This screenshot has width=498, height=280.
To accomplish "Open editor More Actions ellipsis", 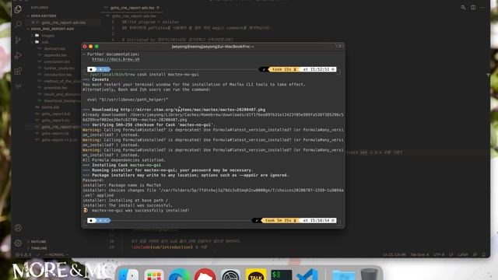I will click(482, 8).
